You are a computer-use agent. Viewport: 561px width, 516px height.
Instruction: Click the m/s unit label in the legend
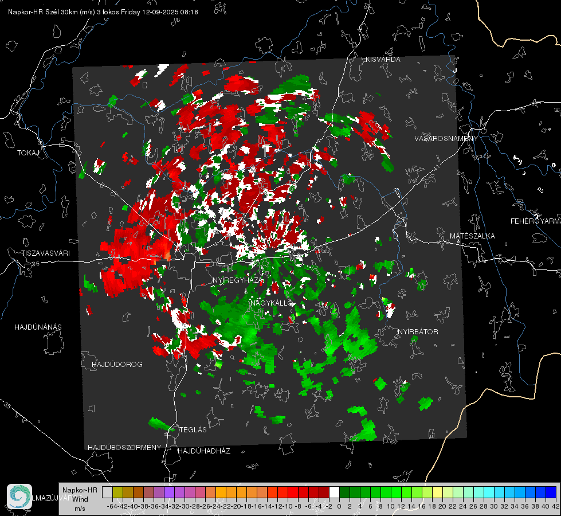point(80,509)
